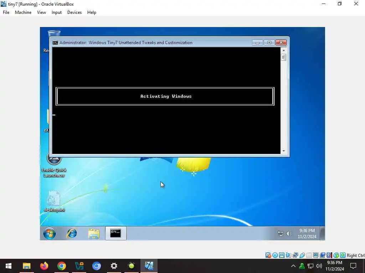Viewport: 365px width, 273px height.
Task: Open the teal store-like app on host taskbar
Action: [x=79, y=266]
